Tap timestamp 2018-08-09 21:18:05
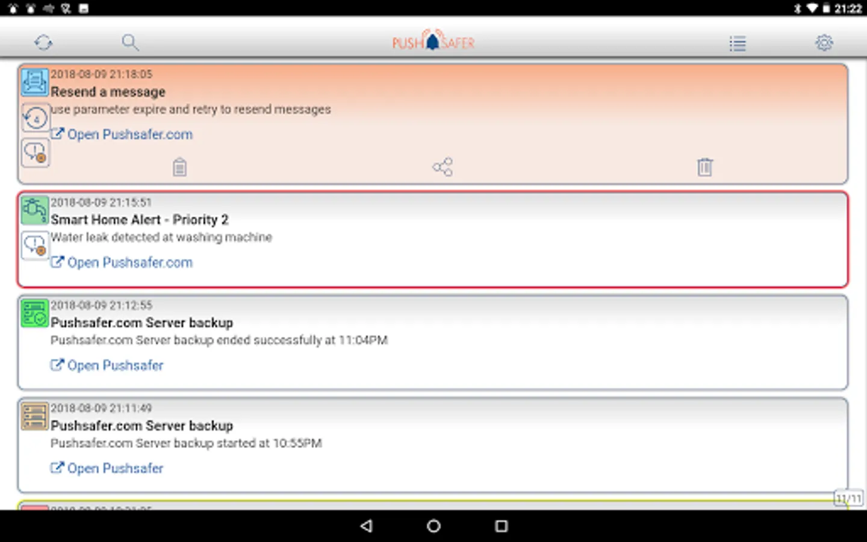The width and height of the screenshot is (867, 542). point(101,74)
